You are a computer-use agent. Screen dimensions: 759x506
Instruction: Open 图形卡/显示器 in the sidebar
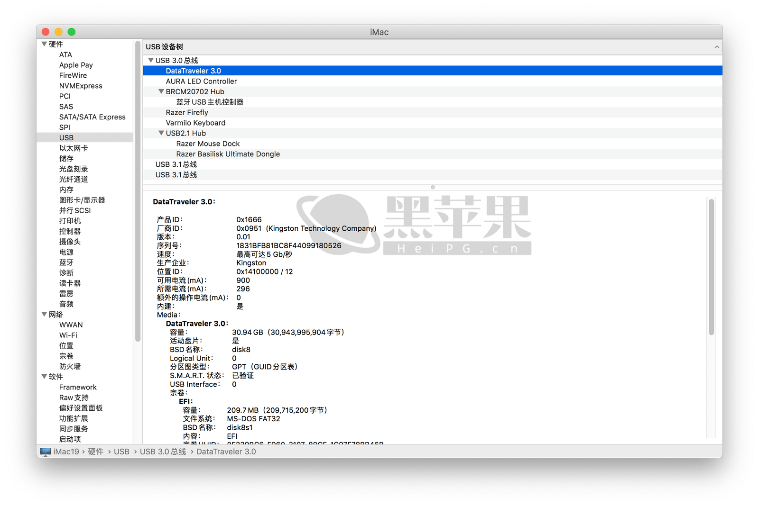pyautogui.click(x=82, y=200)
